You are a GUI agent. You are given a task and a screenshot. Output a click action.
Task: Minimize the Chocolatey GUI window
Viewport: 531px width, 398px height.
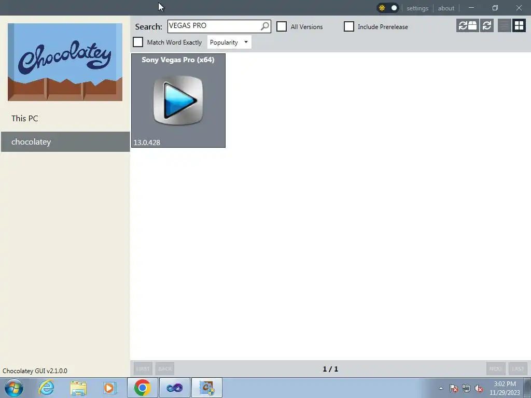point(471,8)
